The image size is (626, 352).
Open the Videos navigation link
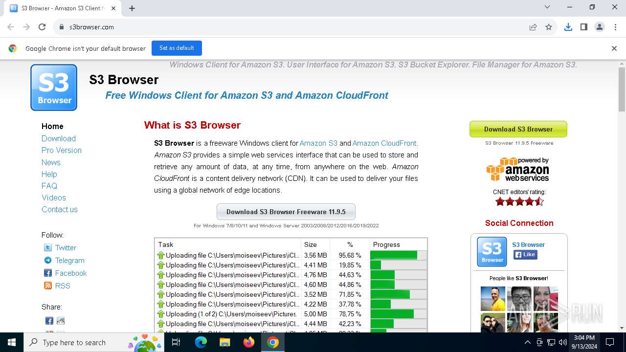click(54, 198)
